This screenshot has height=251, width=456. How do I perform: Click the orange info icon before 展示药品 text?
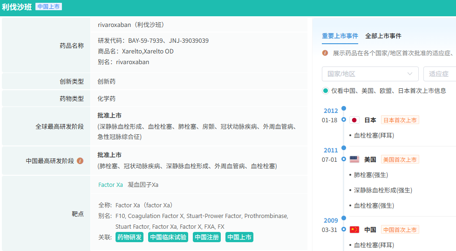pos(325,53)
